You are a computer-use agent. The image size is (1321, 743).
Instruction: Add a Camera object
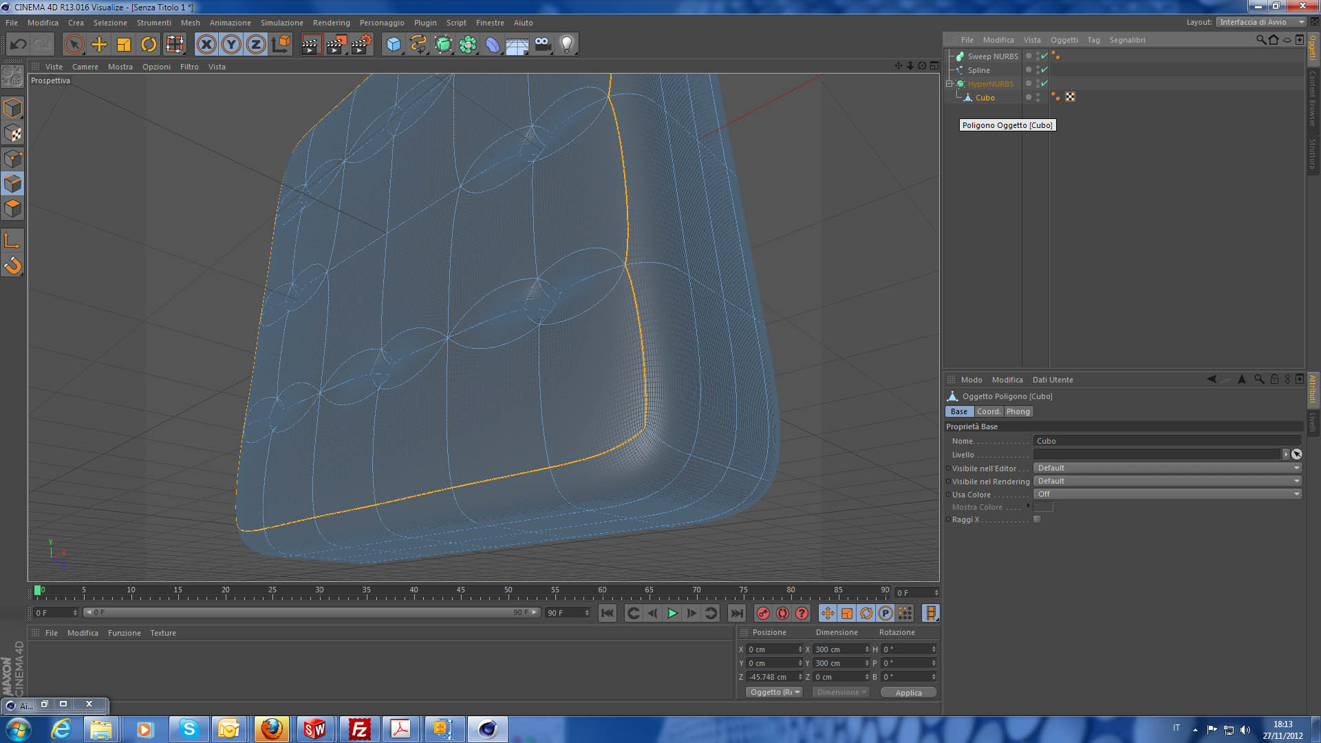coord(542,45)
